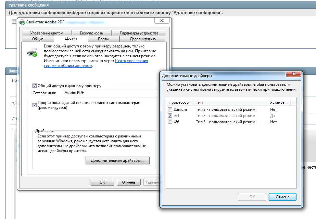Tick the checkbox under Удаление сообщения heading
Image resolution: width=316 pixels, height=219 pixels.
14,21
